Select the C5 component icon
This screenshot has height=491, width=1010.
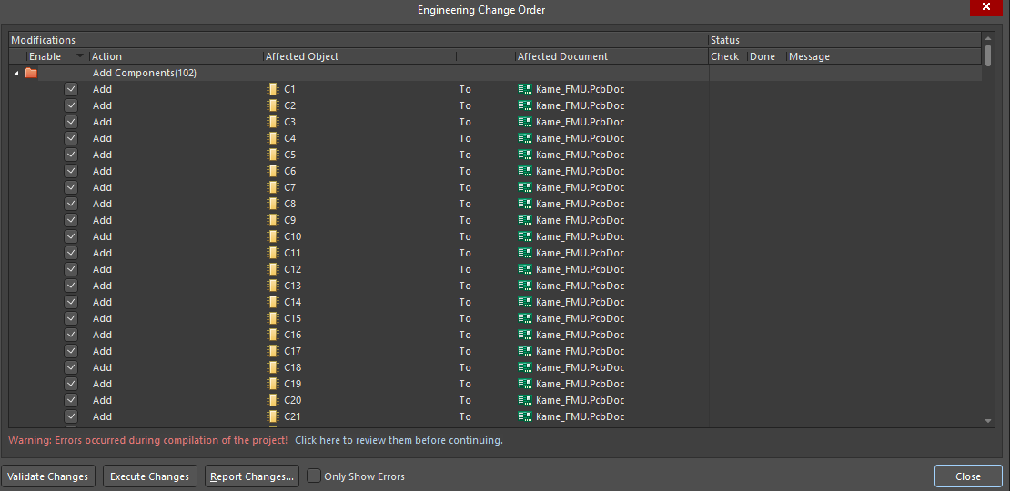point(273,155)
